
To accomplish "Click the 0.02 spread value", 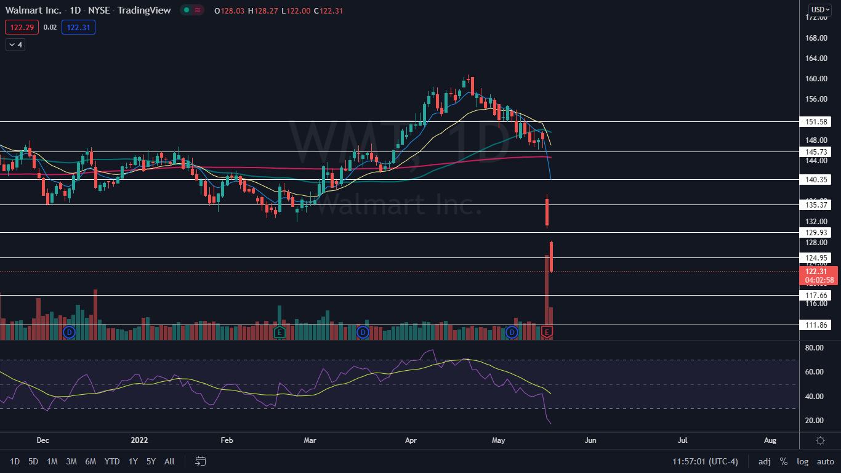I will [50, 27].
